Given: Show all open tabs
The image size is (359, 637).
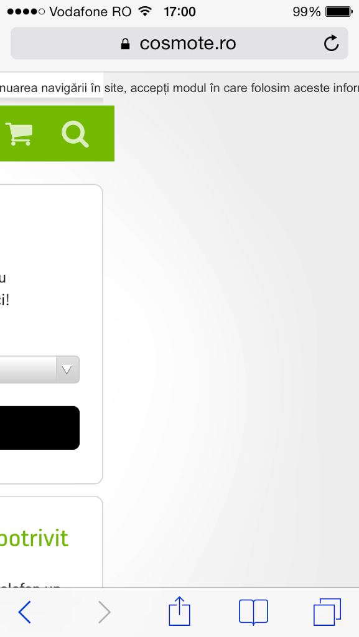Looking at the screenshot, I should point(327,612).
